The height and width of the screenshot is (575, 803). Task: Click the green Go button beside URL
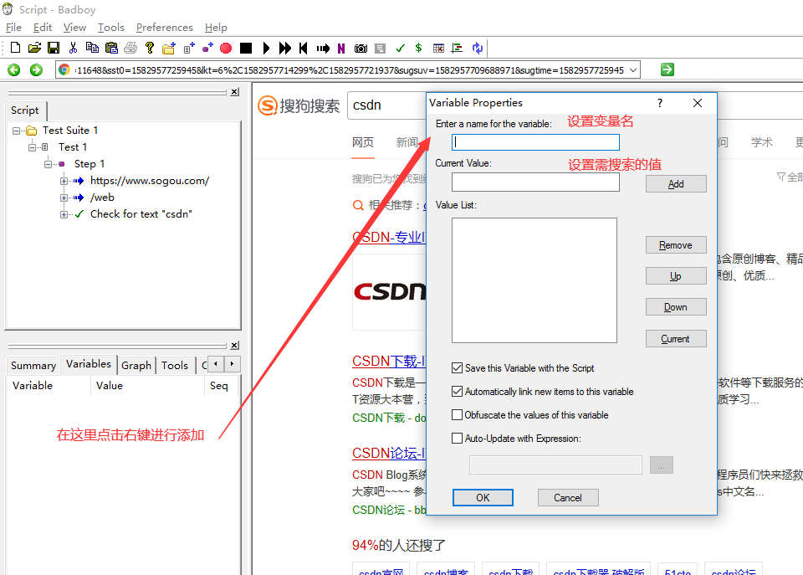tap(667, 69)
